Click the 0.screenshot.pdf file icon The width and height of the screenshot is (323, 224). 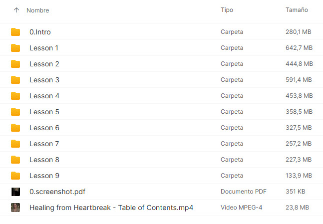coord(15,192)
